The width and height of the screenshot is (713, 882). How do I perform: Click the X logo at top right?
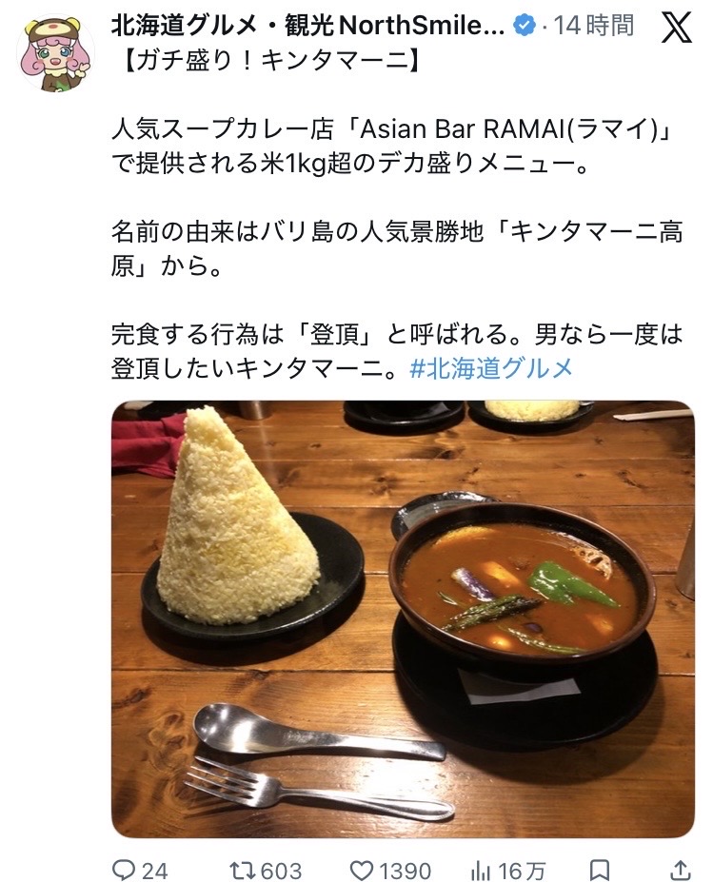676,28
